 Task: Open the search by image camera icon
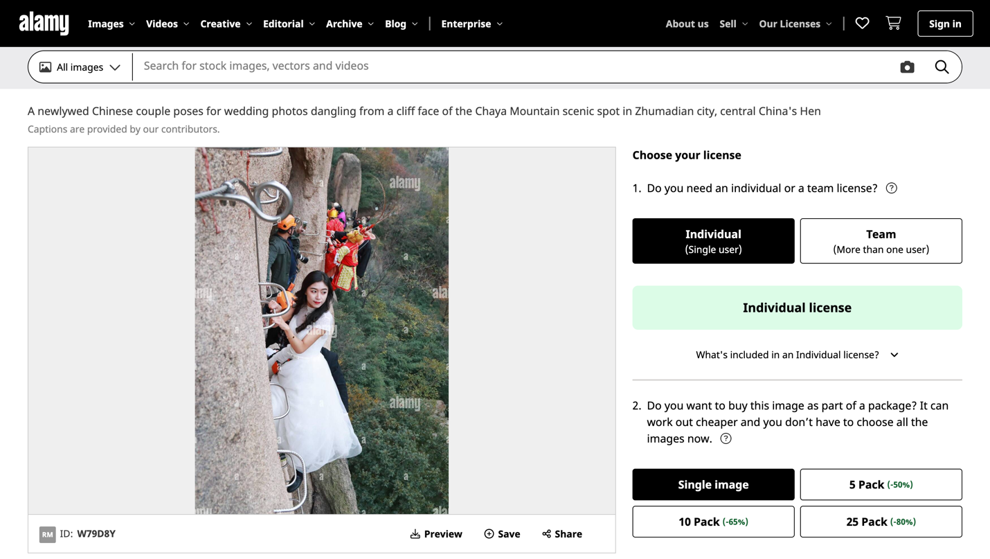(907, 67)
